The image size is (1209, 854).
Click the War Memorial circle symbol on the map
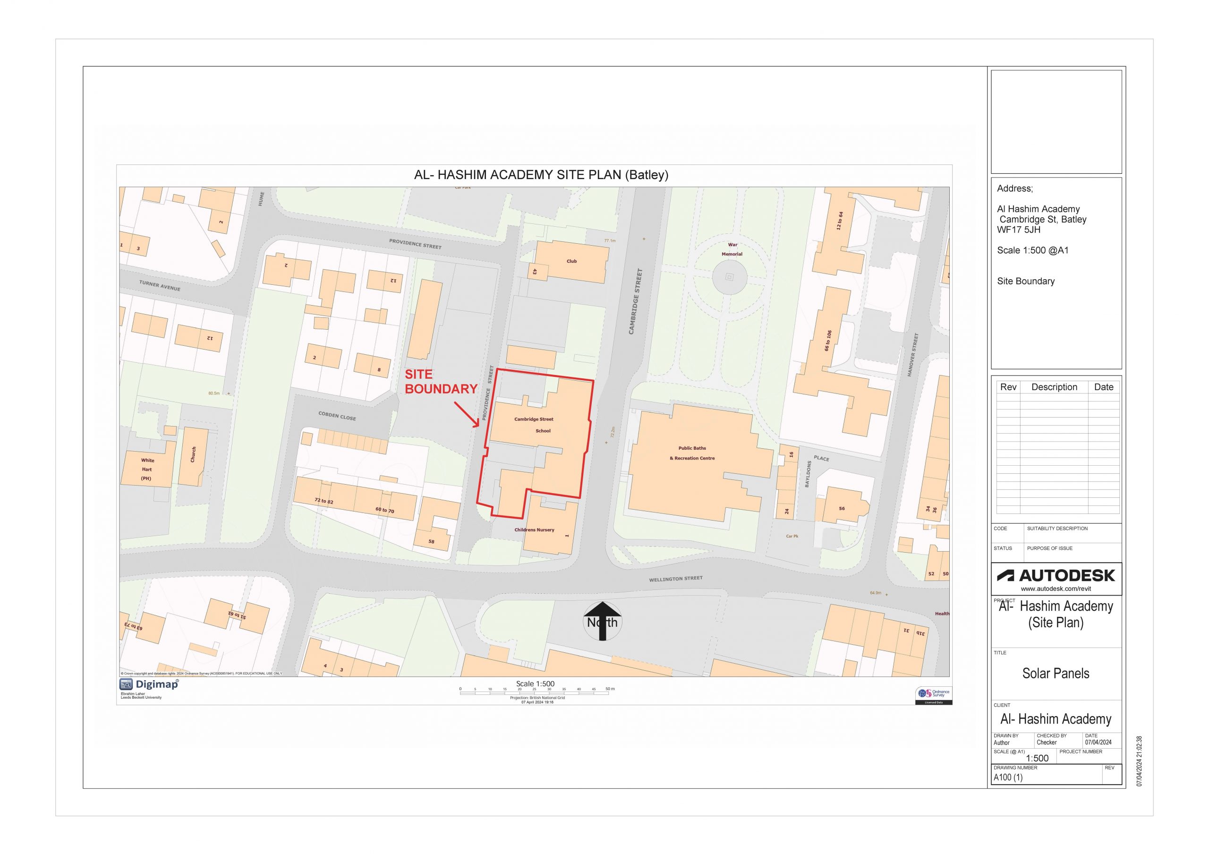(731, 276)
